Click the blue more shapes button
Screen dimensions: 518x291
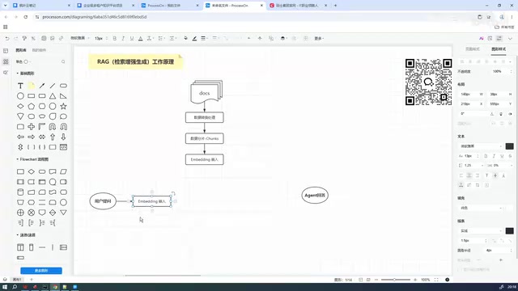pyautogui.click(x=41, y=271)
